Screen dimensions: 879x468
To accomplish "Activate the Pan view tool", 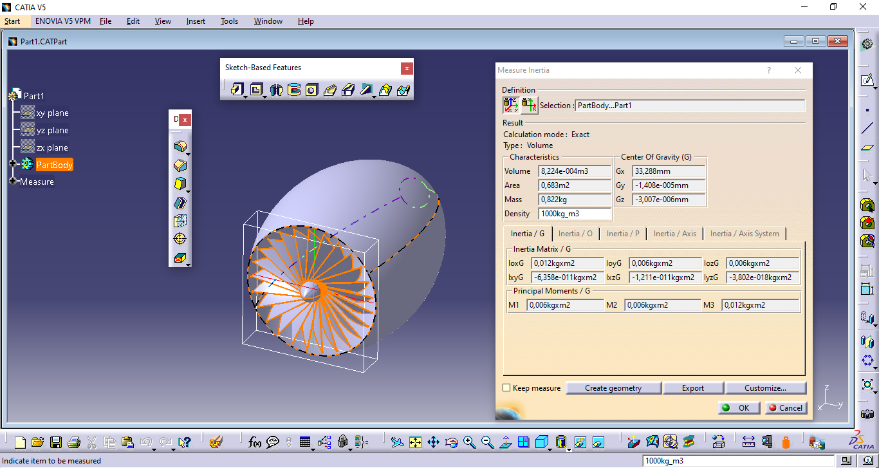I will [x=433, y=442].
